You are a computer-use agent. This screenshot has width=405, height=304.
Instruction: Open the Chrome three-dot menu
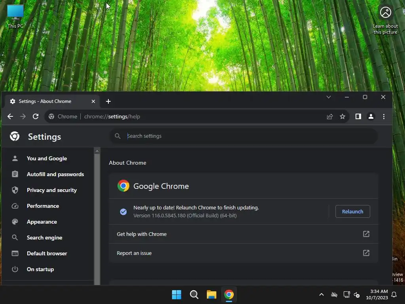(x=384, y=117)
